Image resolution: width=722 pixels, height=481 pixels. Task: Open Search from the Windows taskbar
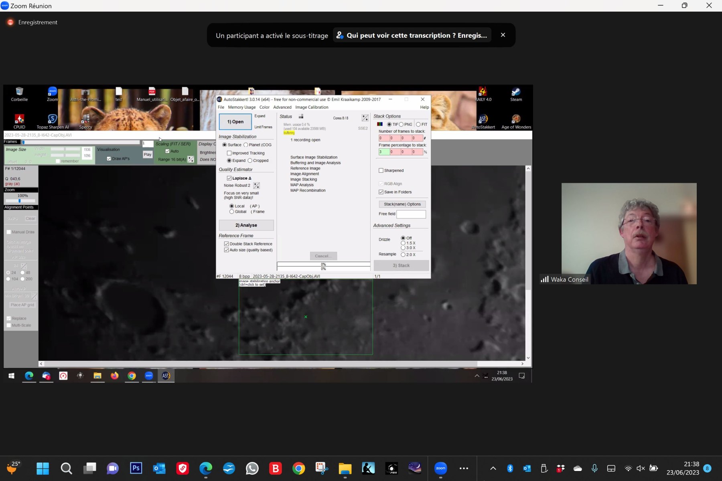pyautogui.click(x=66, y=468)
